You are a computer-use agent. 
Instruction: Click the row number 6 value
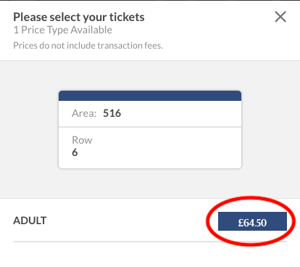coord(75,152)
